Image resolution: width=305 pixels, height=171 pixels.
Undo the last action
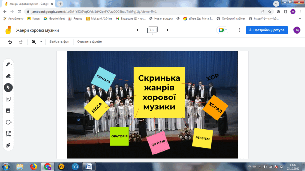(x=10, y=42)
